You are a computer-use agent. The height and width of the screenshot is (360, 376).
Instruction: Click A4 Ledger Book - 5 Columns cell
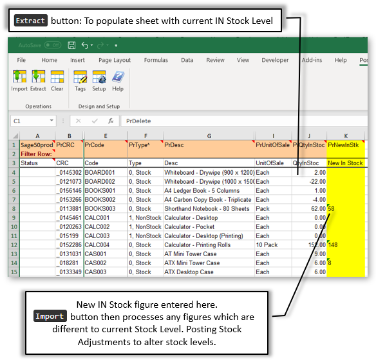pos(209,190)
